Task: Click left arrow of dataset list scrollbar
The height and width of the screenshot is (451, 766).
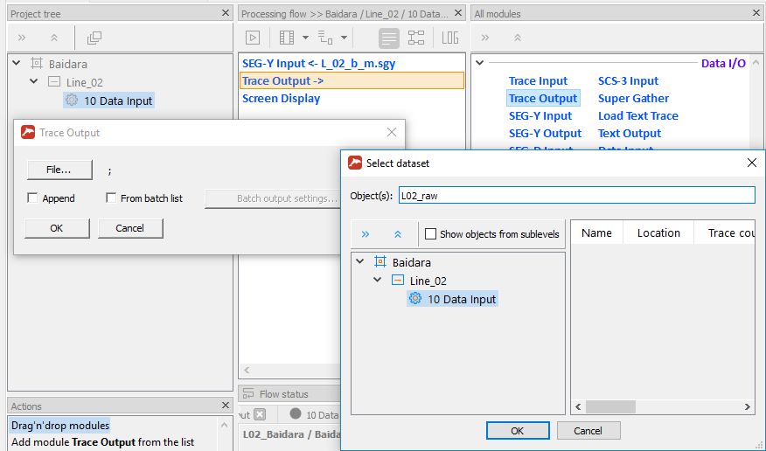Action: 578,406
